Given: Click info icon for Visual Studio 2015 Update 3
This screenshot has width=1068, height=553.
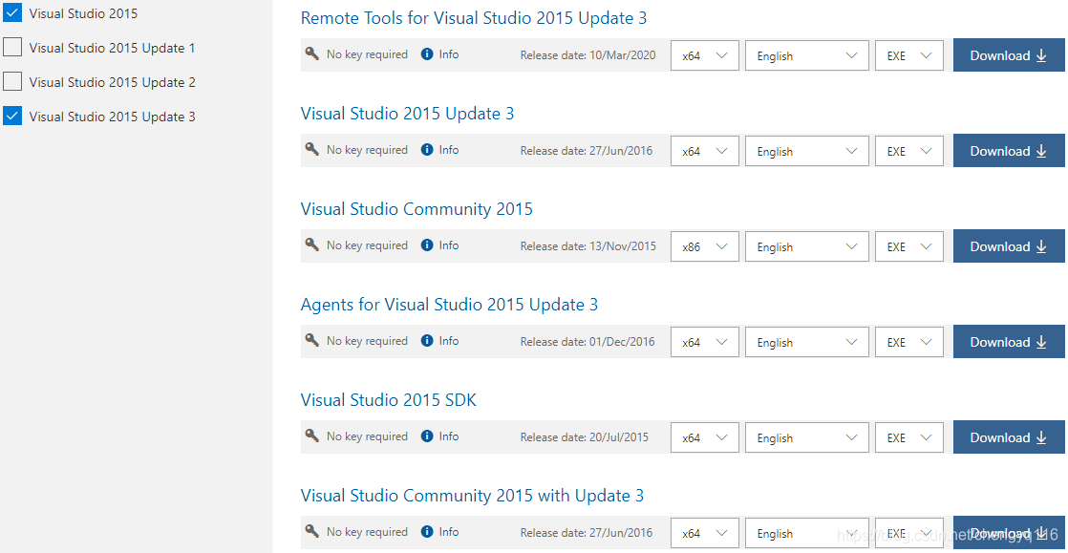Looking at the screenshot, I should coord(427,150).
